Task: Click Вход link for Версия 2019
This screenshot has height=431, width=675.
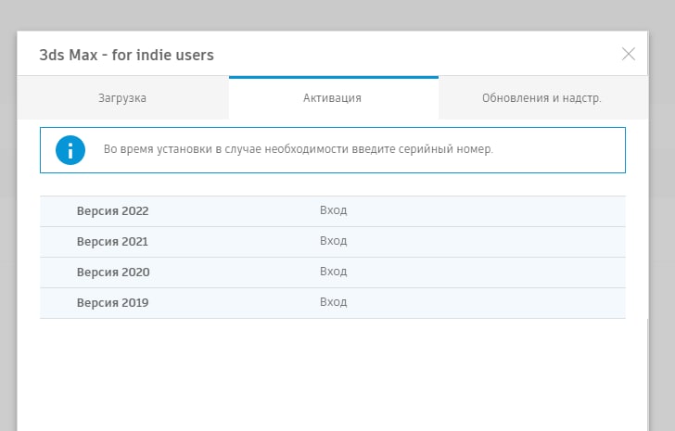Action: point(333,302)
